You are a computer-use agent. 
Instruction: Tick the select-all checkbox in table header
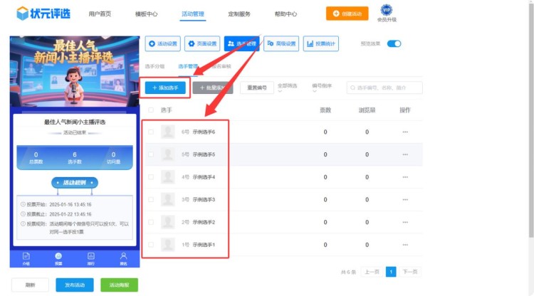(x=150, y=110)
